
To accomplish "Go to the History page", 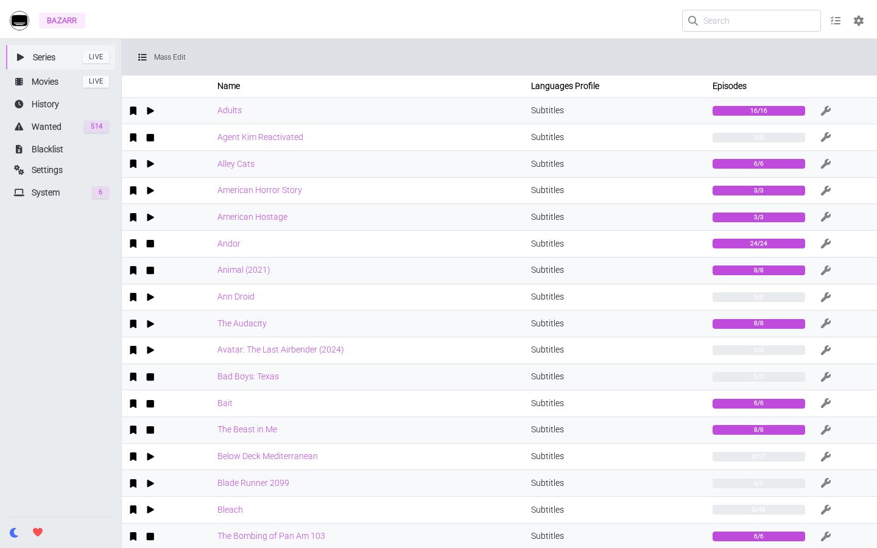I will pos(61,104).
